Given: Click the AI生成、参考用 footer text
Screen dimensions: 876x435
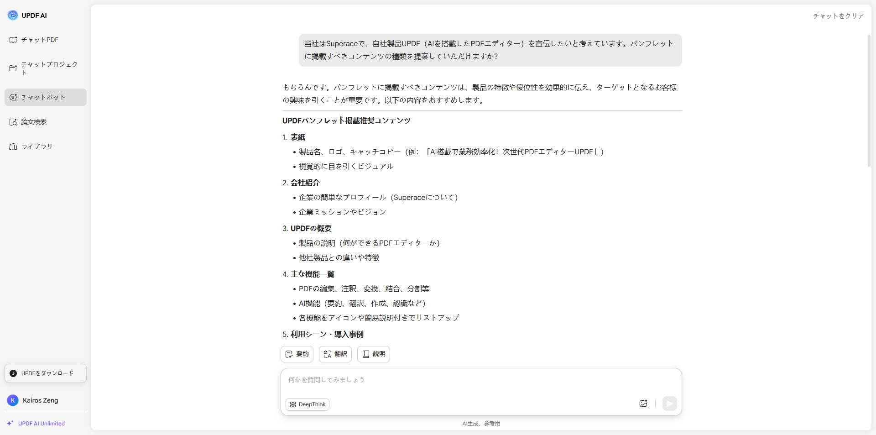Looking at the screenshot, I should point(481,424).
